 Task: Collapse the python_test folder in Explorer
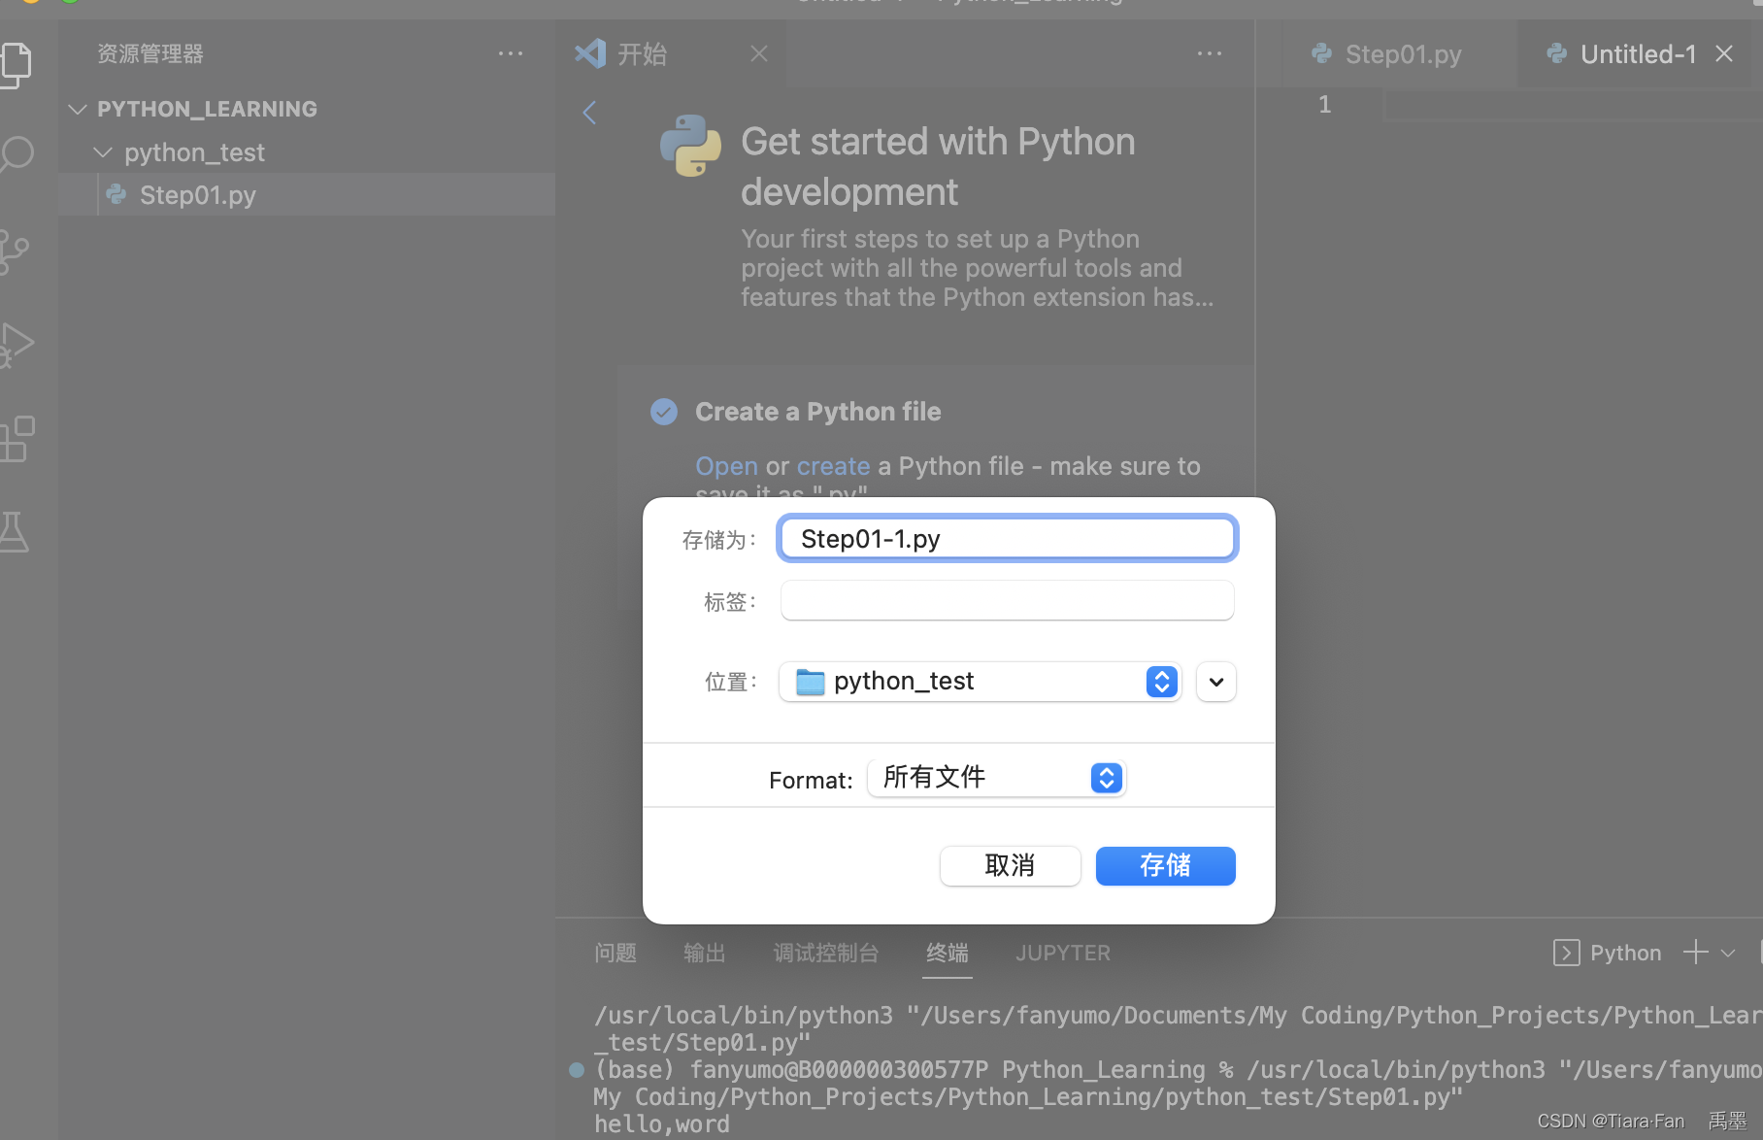coord(103,152)
